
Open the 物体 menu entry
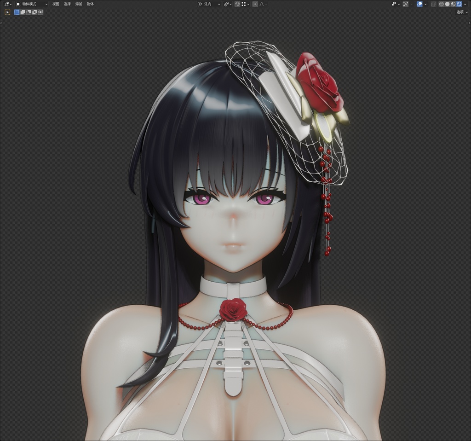pyautogui.click(x=91, y=4)
